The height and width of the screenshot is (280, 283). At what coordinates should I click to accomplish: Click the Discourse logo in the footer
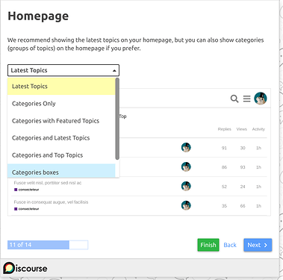point(25,268)
